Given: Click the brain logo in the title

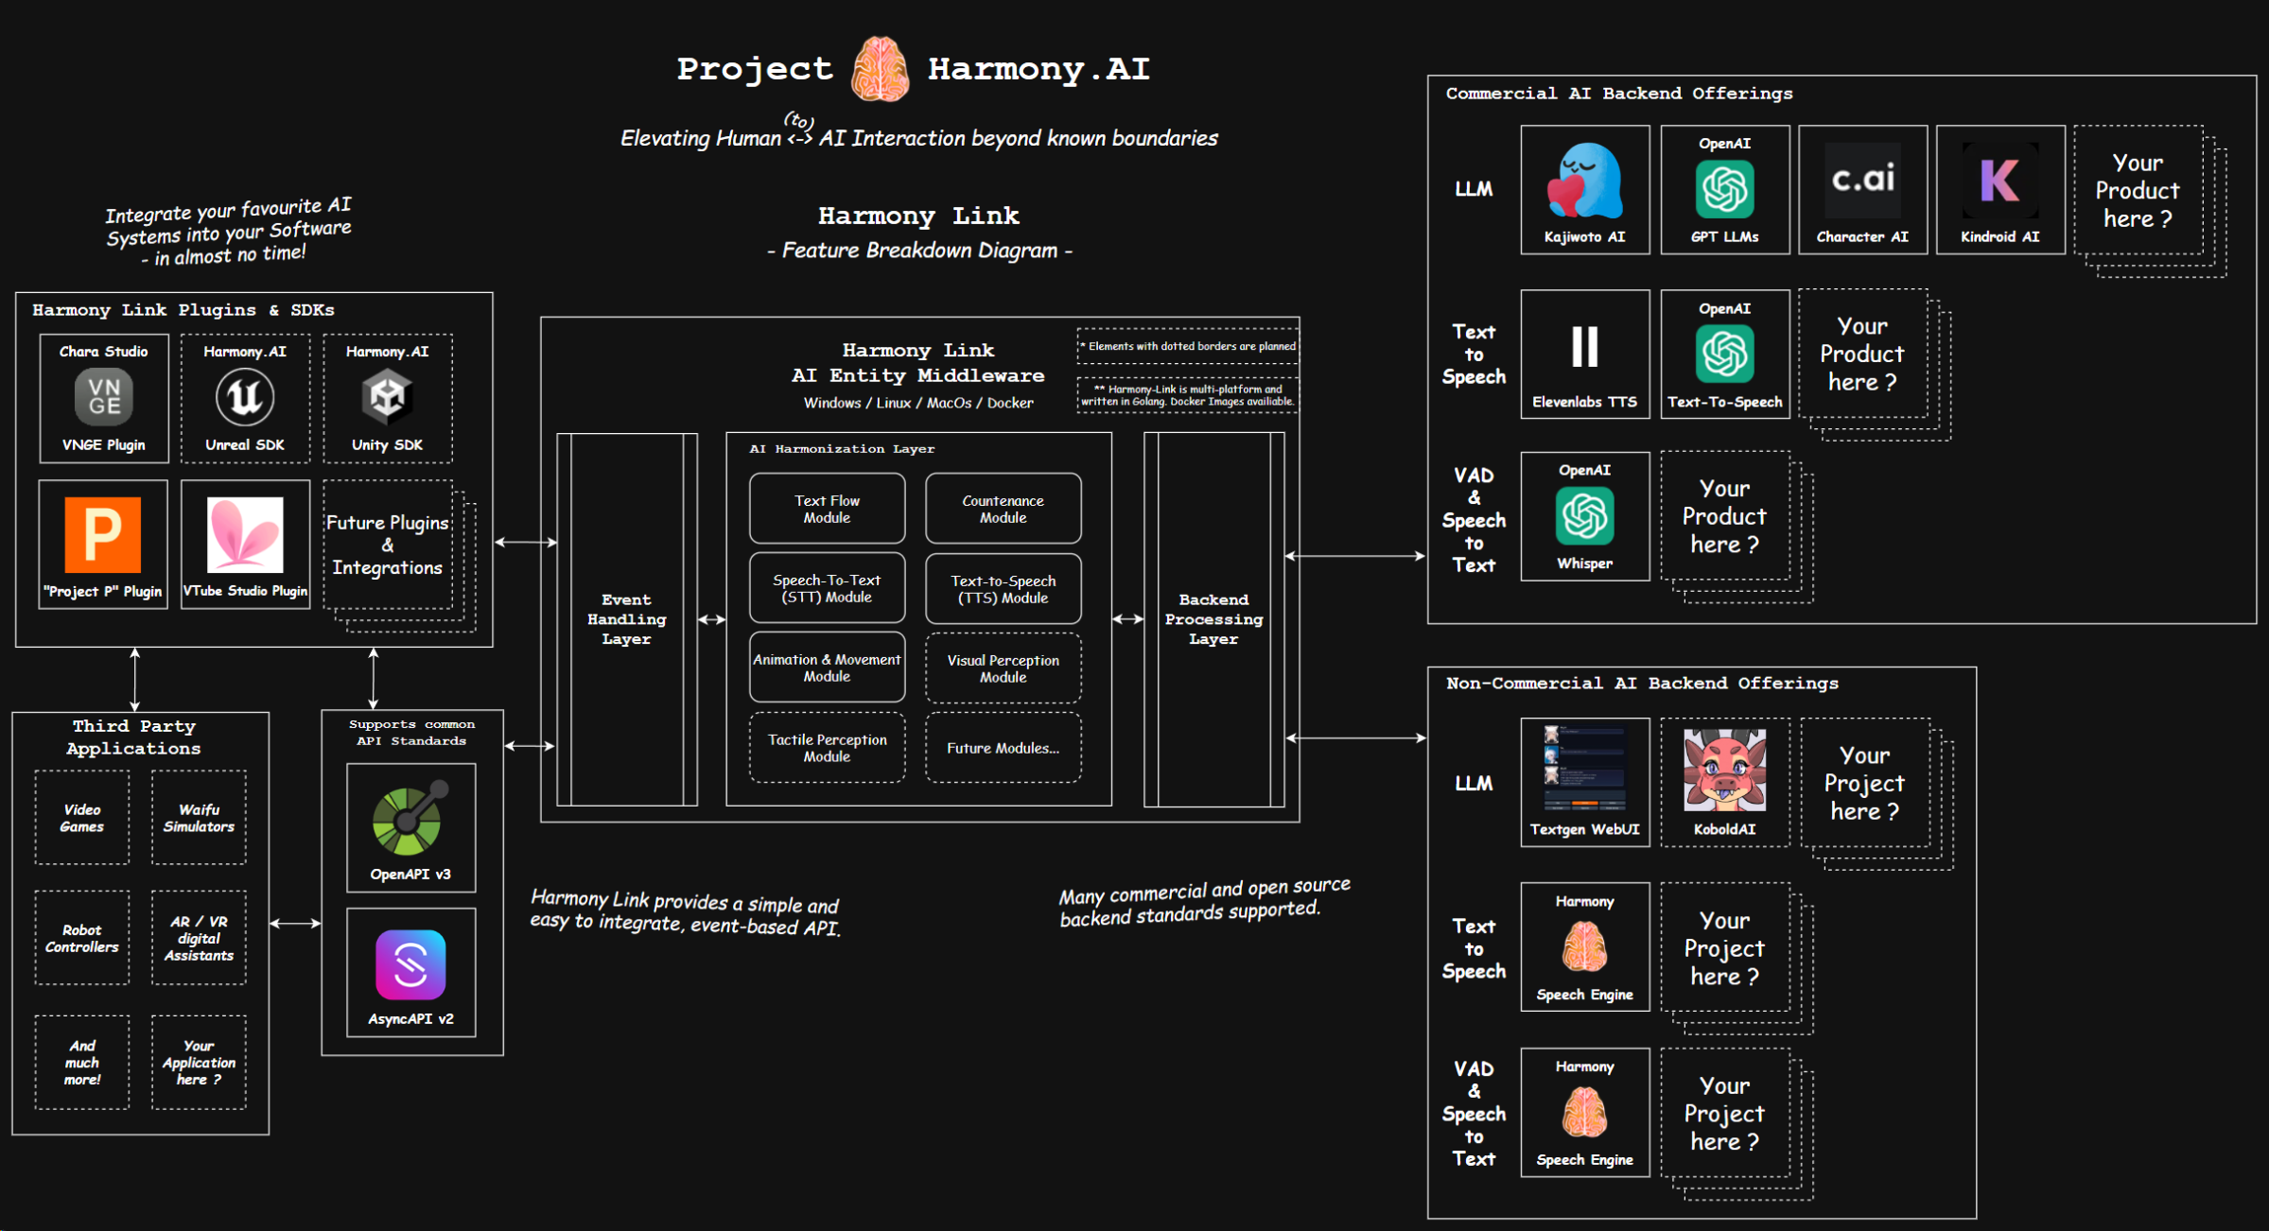Looking at the screenshot, I should pos(880,69).
